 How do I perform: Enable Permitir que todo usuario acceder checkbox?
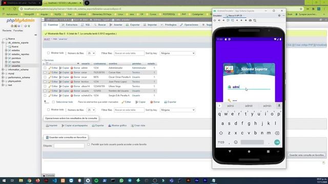(89, 144)
